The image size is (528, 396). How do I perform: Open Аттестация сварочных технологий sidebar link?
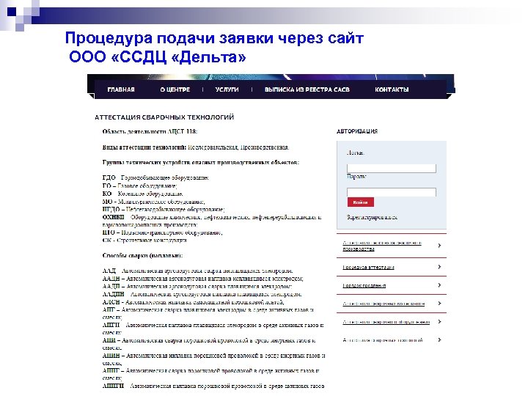383,340
